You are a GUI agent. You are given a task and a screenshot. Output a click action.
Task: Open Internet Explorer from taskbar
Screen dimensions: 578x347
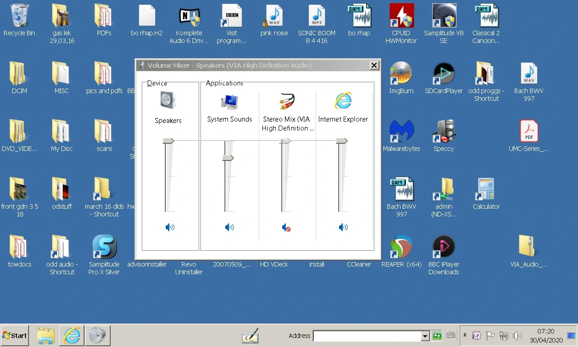[x=72, y=335]
